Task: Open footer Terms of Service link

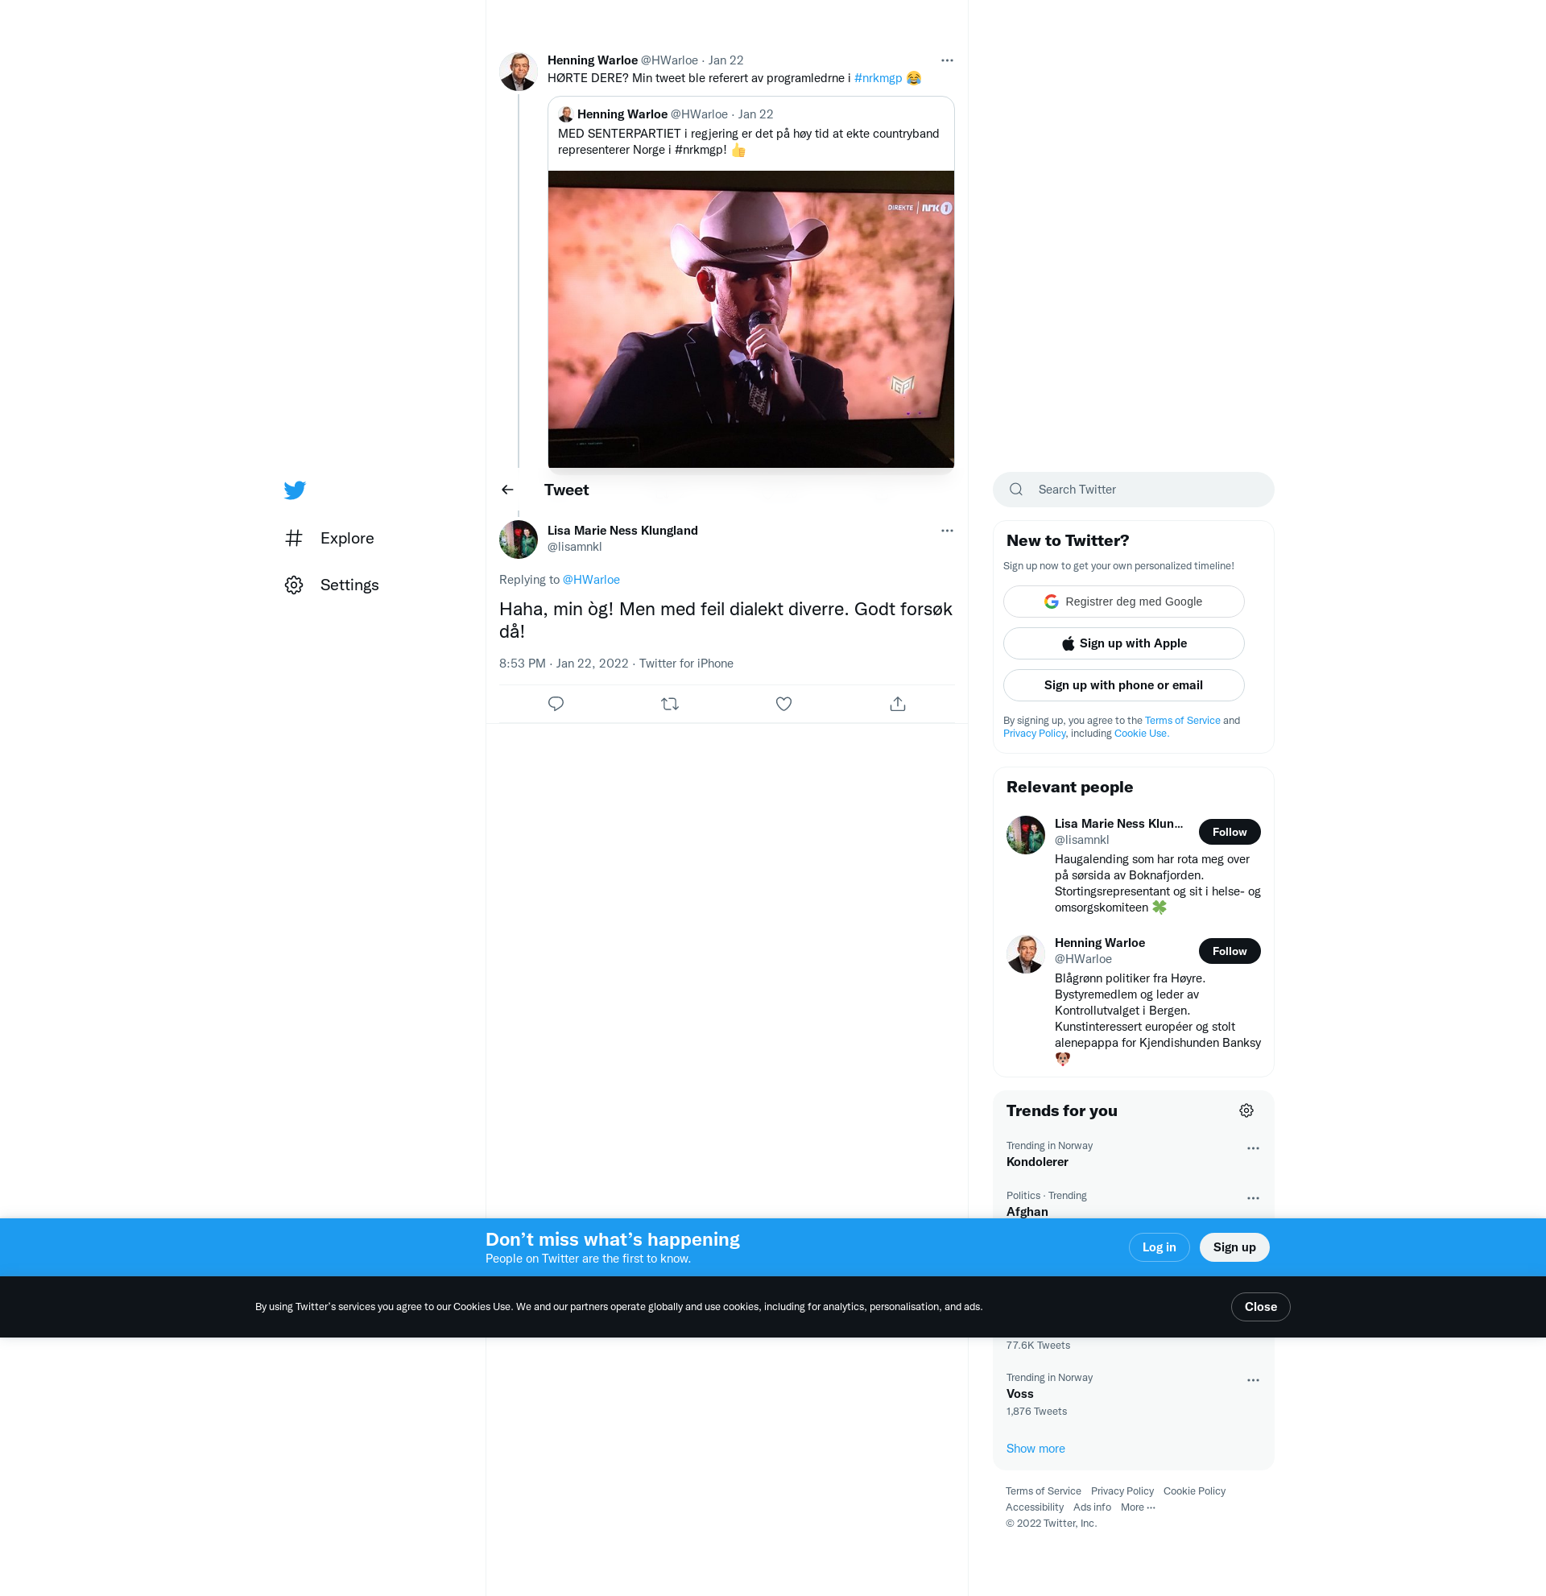Action: 1043,1491
